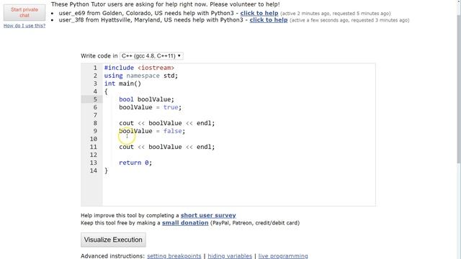
Task: Click the Visualize Execution button
Action: (x=113, y=240)
